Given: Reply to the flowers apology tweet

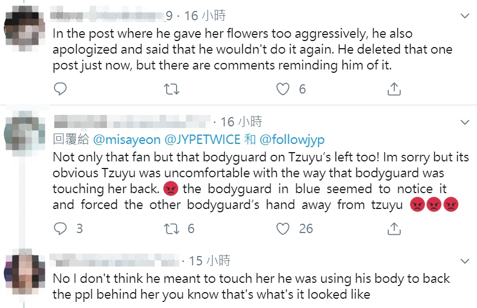Looking at the screenshot, I should click(60, 89).
